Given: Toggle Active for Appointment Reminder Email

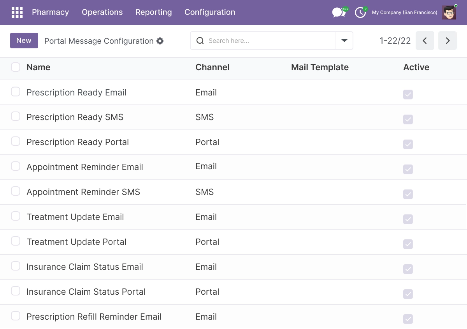Looking at the screenshot, I should click(x=408, y=169).
